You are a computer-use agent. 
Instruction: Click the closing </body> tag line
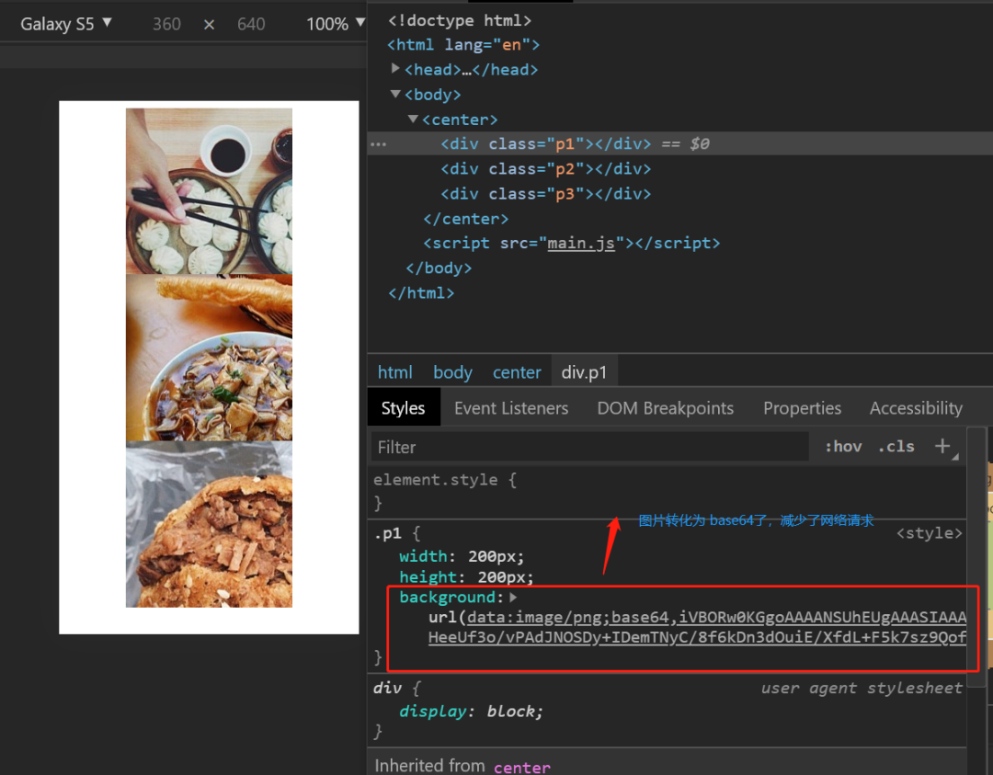(439, 268)
